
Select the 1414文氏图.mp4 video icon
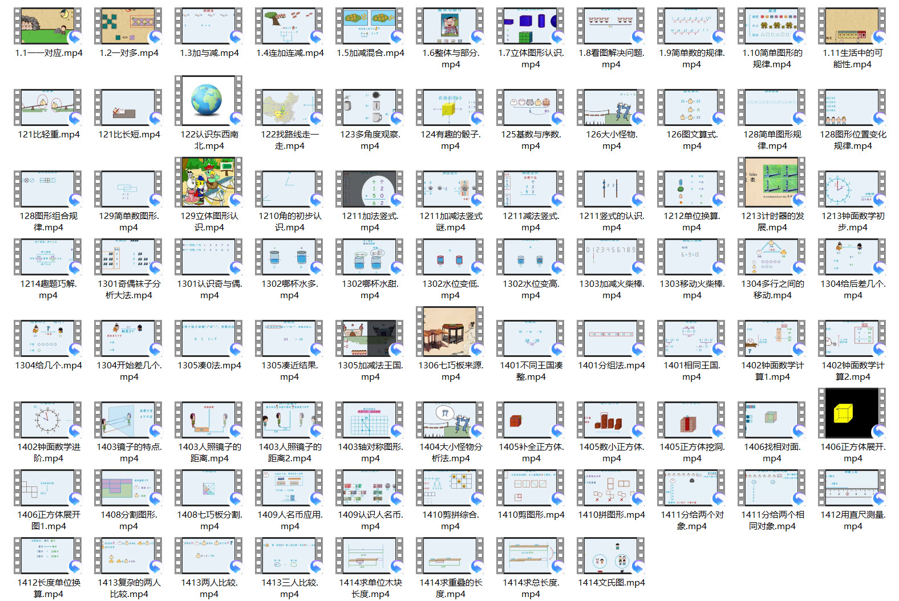pyautogui.click(x=610, y=556)
